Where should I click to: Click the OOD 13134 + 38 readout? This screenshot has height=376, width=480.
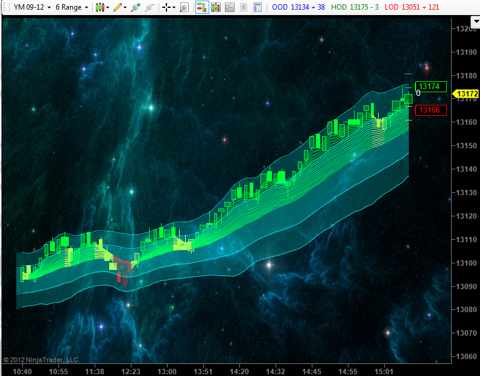point(298,7)
